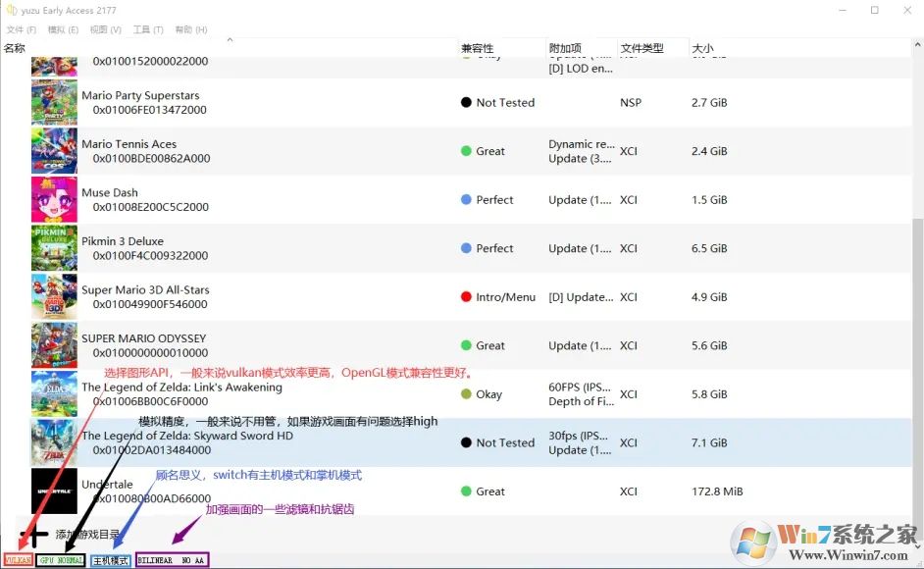This screenshot has height=569, width=924.
Task: Click game ID 0x010049900F546000
Action: [x=150, y=304]
